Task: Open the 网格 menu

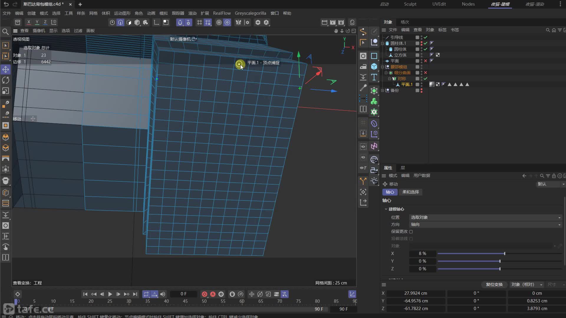Action: [93, 13]
